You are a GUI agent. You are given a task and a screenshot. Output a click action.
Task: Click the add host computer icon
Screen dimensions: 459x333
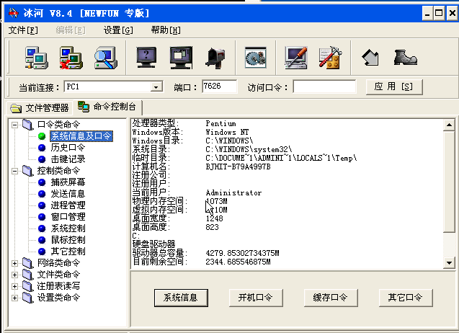(36, 58)
